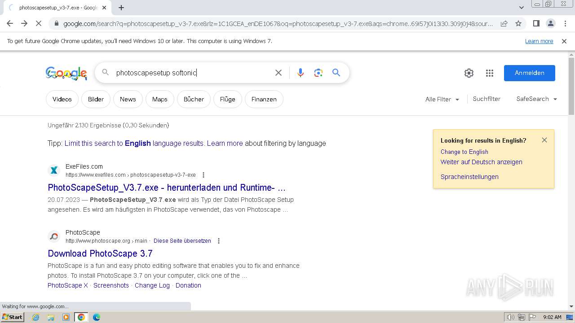This screenshot has height=323, width=575.
Task: Click the share page icon in address bar
Action: point(504,23)
